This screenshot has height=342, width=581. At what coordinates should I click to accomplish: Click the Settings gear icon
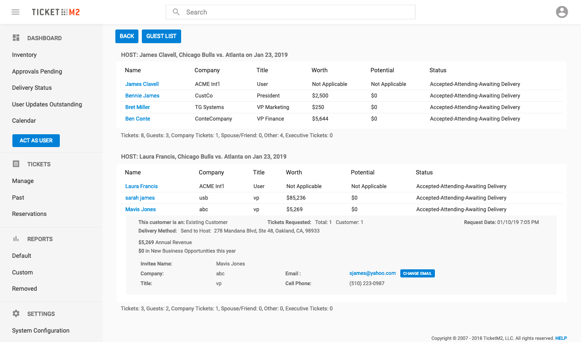point(16,314)
